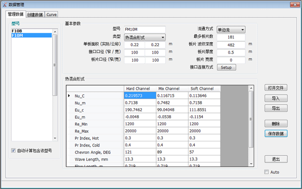This screenshot has width=302, height=189.
Task: Click the 导出 button
Action: click(276, 108)
